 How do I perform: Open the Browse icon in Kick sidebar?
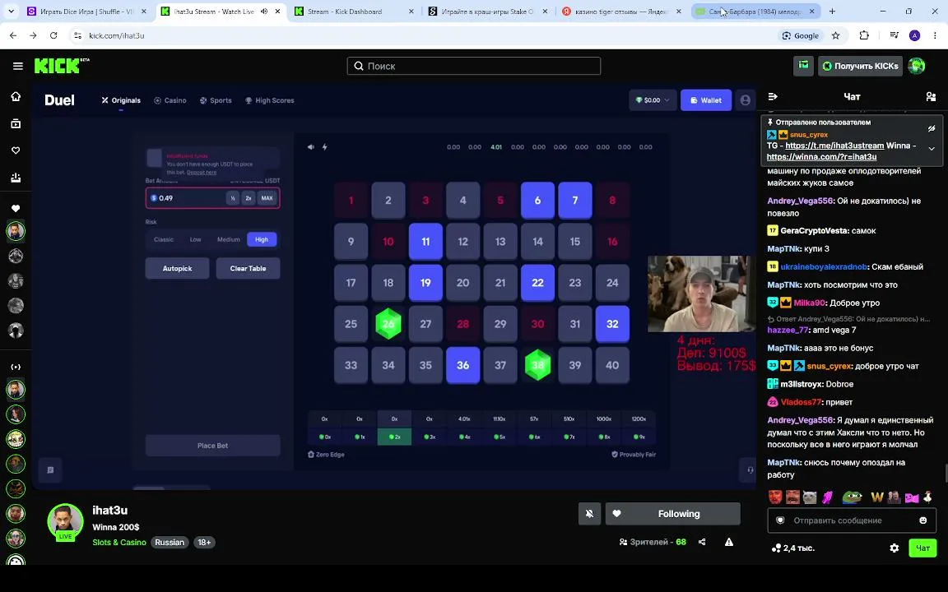[16, 124]
